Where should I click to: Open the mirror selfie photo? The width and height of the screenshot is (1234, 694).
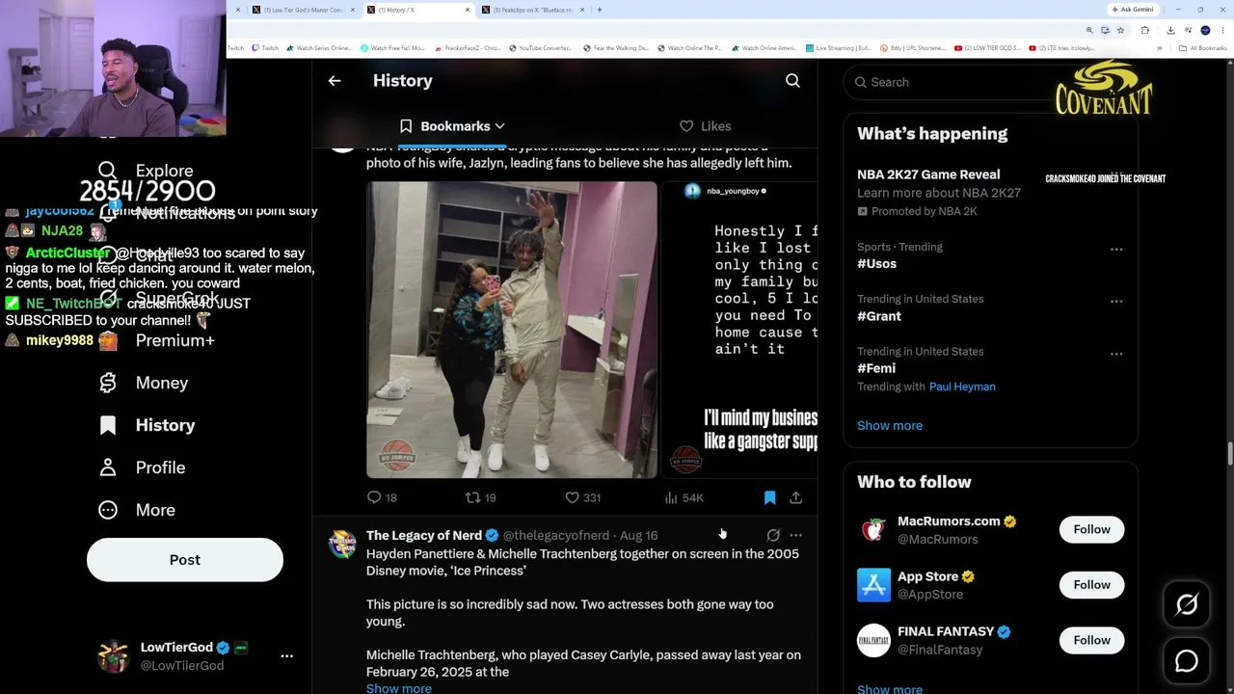pyautogui.click(x=512, y=330)
